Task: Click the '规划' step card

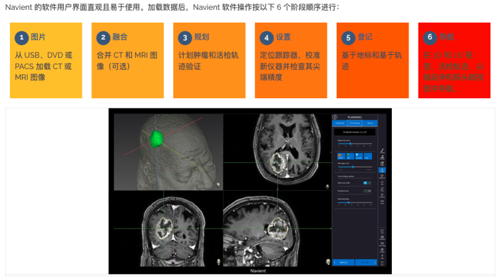Action: pos(209,60)
